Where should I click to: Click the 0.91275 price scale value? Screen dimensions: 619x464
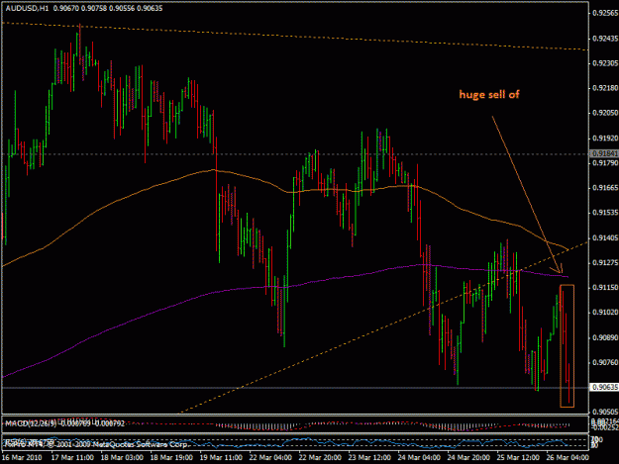605,262
